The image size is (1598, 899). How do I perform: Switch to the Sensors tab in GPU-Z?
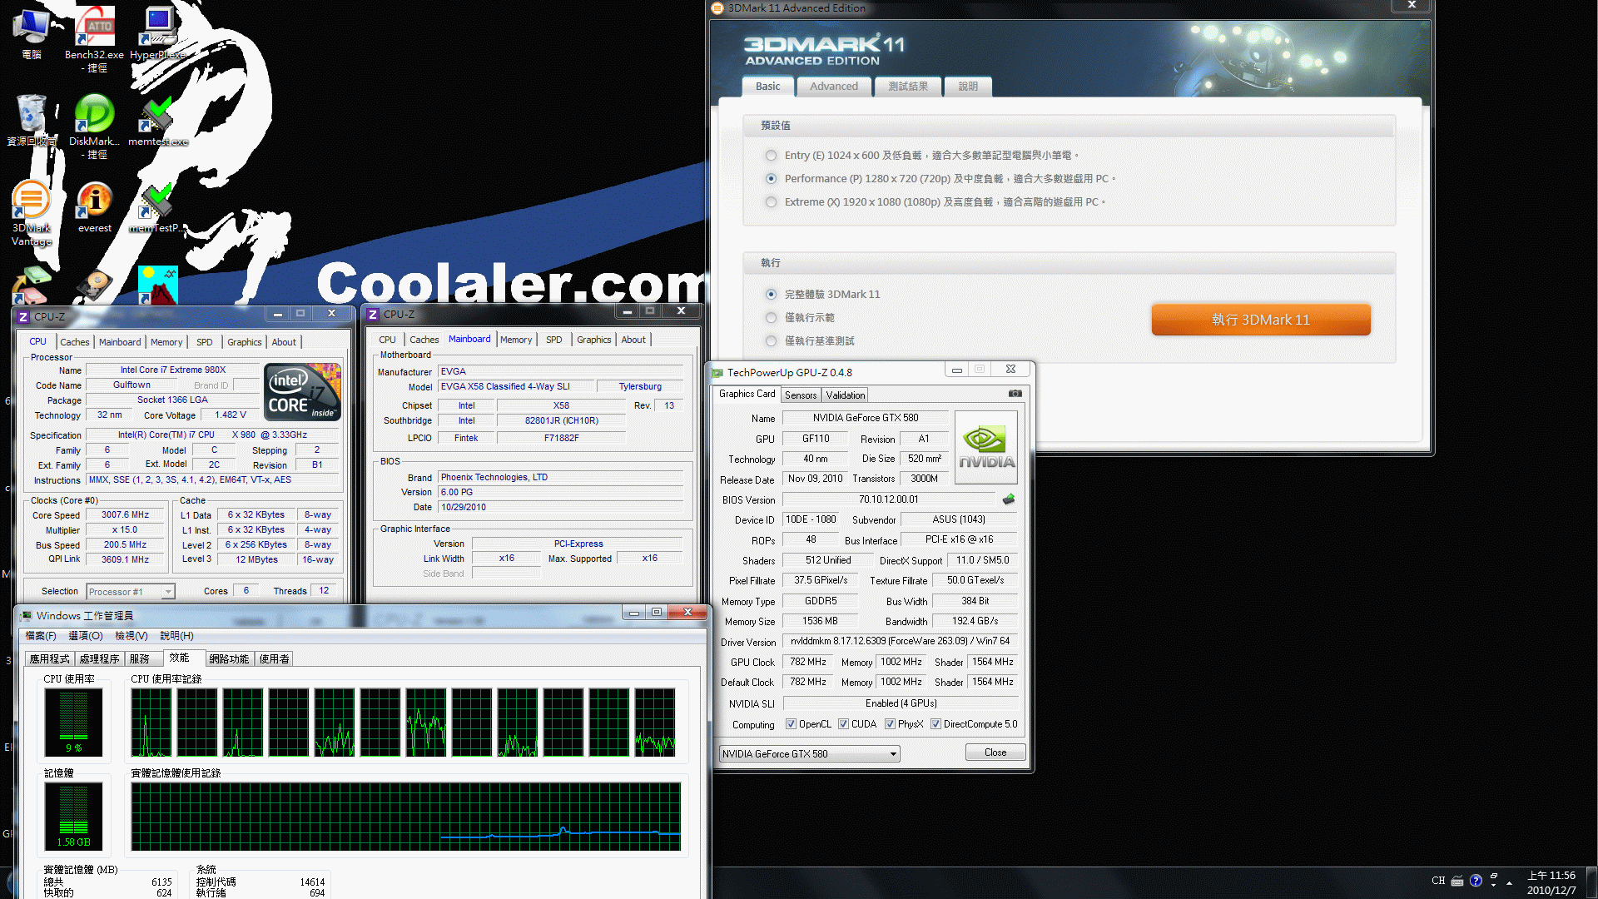(801, 395)
